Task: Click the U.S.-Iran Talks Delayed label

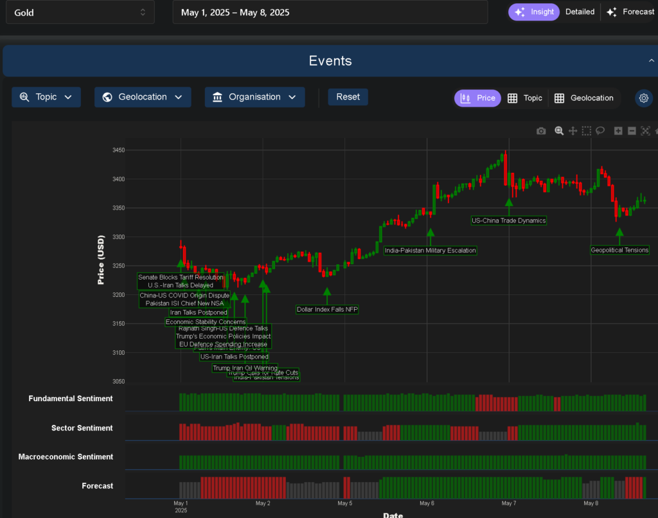Action: (x=181, y=285)
